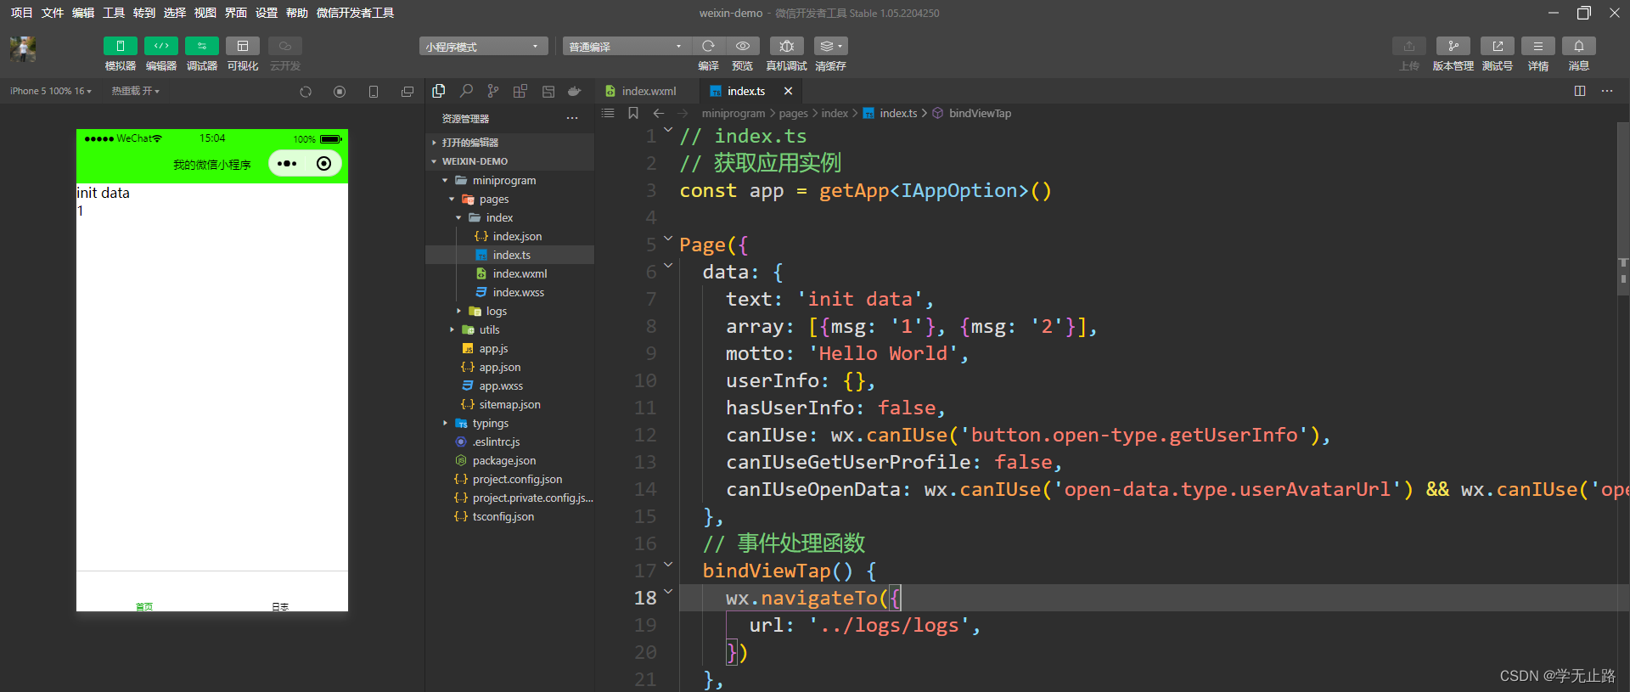
Task: Click the preview (预览) eye icon
Action: point(743,46)
